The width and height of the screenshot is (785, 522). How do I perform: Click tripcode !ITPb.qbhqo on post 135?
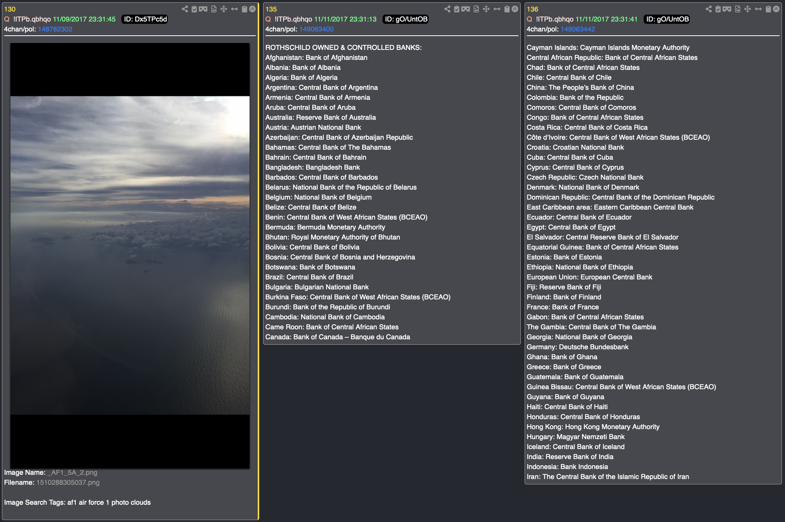click(x=293, y=19)
